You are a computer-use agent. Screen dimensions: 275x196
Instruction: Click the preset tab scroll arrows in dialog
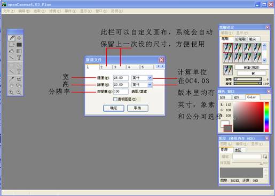point(160,66)
